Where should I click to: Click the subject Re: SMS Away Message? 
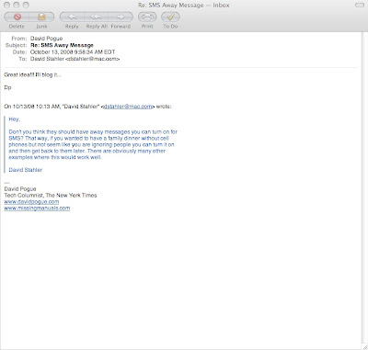[62, 45]
